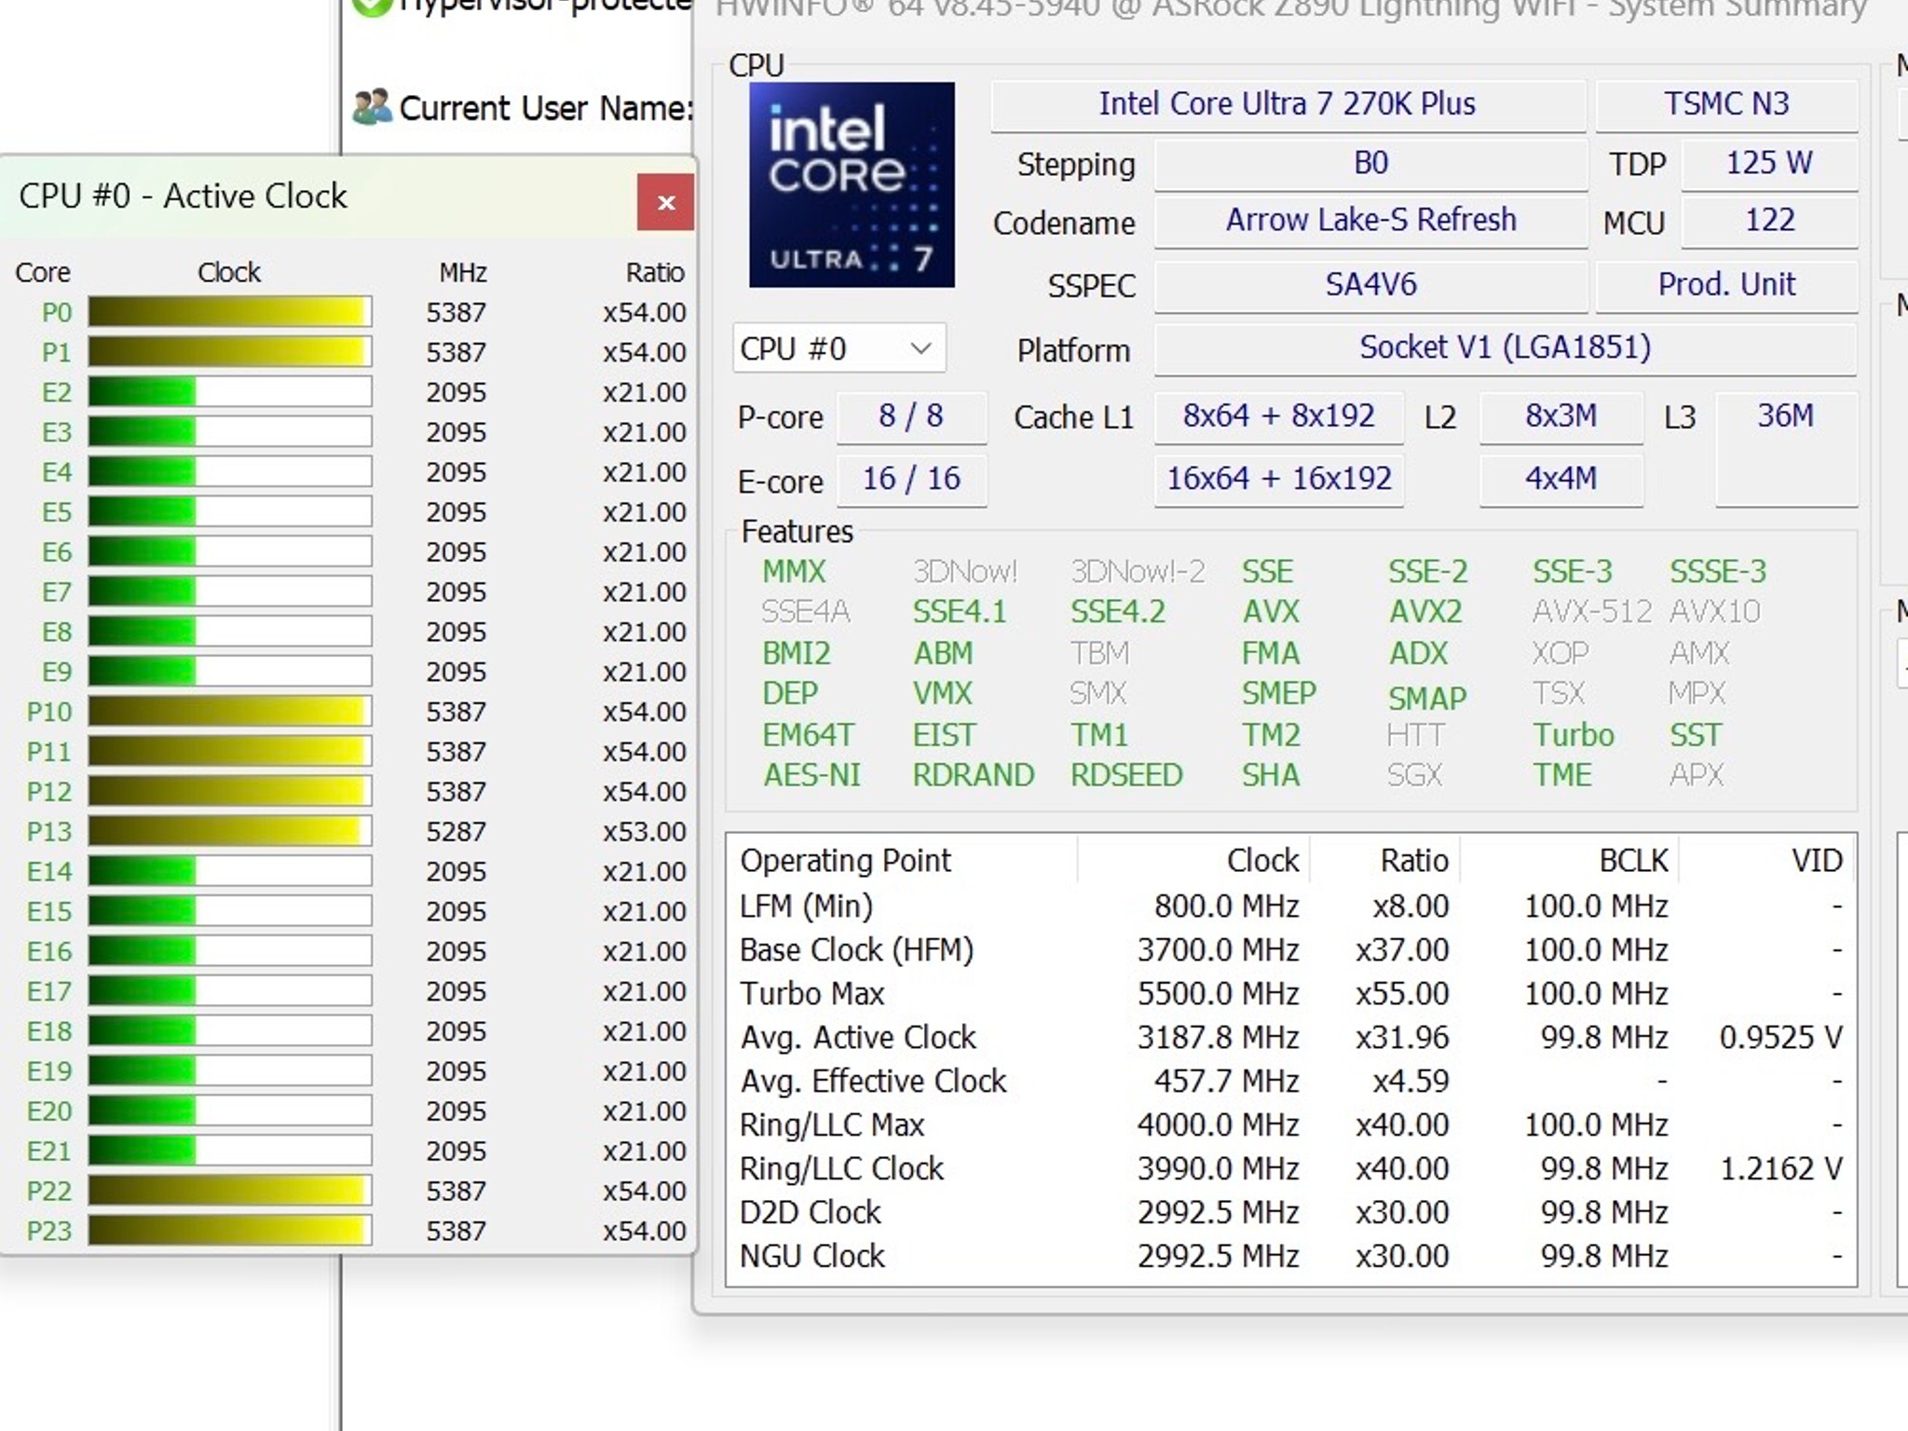The width and height of the screenshot is (1908, 1431).
Task: Click the Intel Core Ultra 7 270K Plus name field
Action: [x=1288, y=104]
